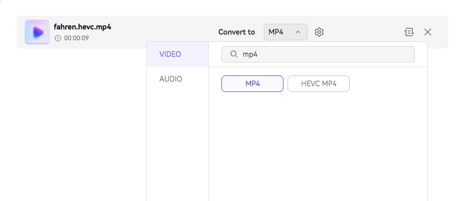Screen dimensions: 465x201
Task: Click the fahren.hevc.mp4 video thumbnail
Action: 37,32
